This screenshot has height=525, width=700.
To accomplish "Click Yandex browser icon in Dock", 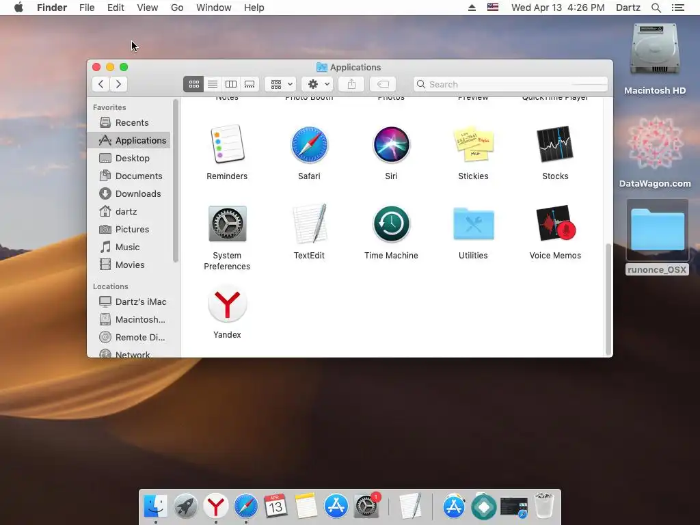I will click(215, 507).
